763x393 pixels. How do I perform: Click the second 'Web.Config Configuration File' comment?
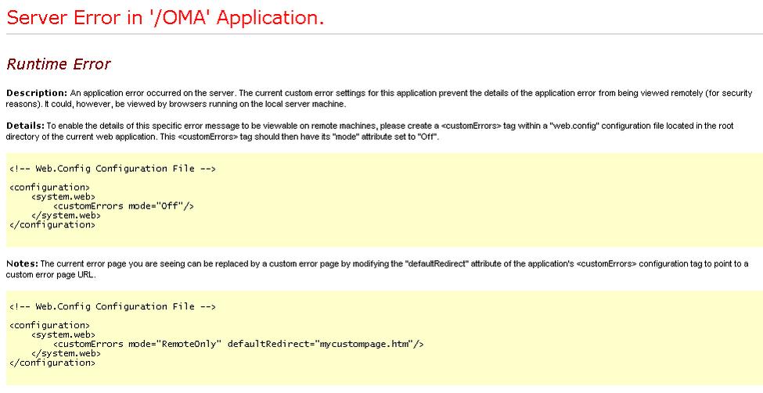click(x=113, y=306)
